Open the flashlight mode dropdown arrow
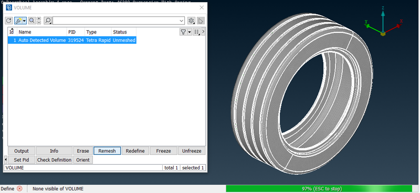This screenshot has width=420, height=193. pos(24,20)
